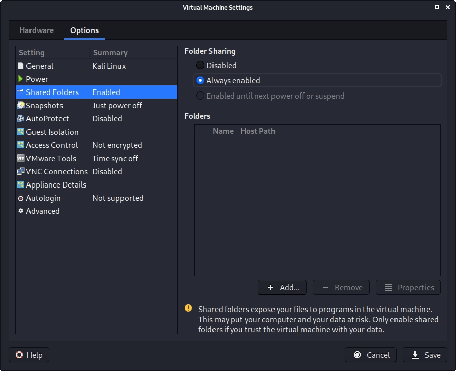Click the Guest Isolation icon
The height and width of the screenshot is (371, 456).
21,132
